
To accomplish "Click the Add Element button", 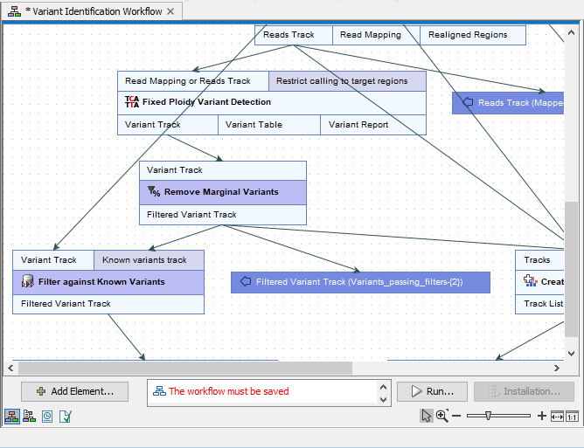I will point(74,391).
